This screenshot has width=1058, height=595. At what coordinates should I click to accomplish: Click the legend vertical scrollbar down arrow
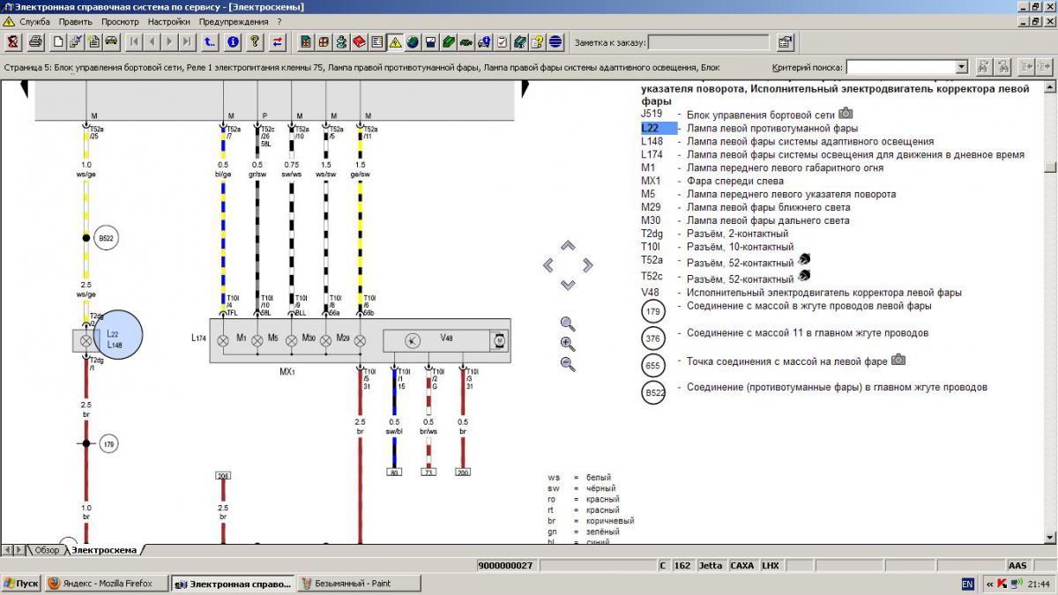coord(1048,537)
